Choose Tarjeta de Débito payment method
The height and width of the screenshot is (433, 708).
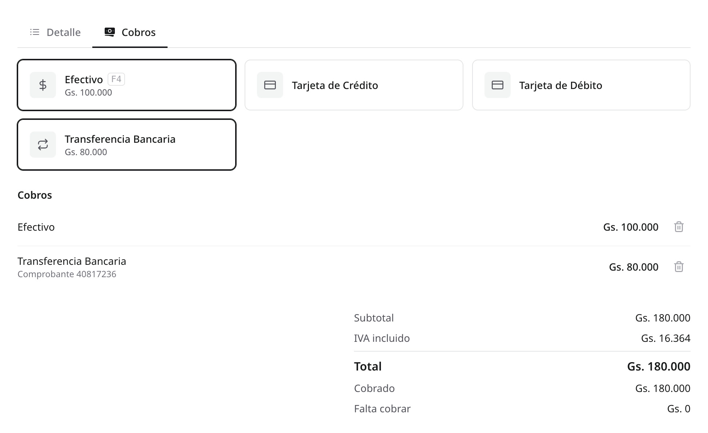pyautogui.click(x=581, y=85)
